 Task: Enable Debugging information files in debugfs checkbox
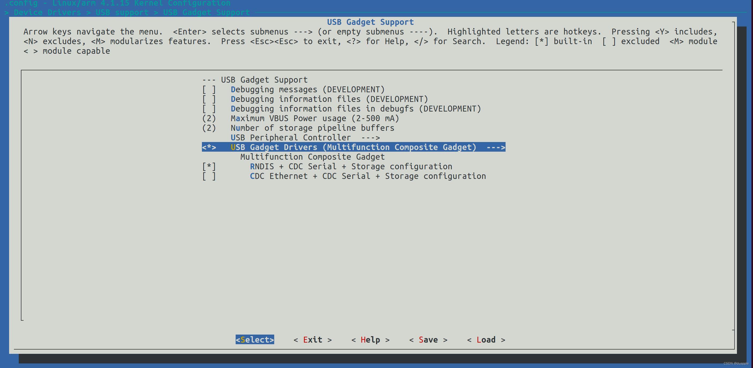pyautogui.click(x=209, y=109)
